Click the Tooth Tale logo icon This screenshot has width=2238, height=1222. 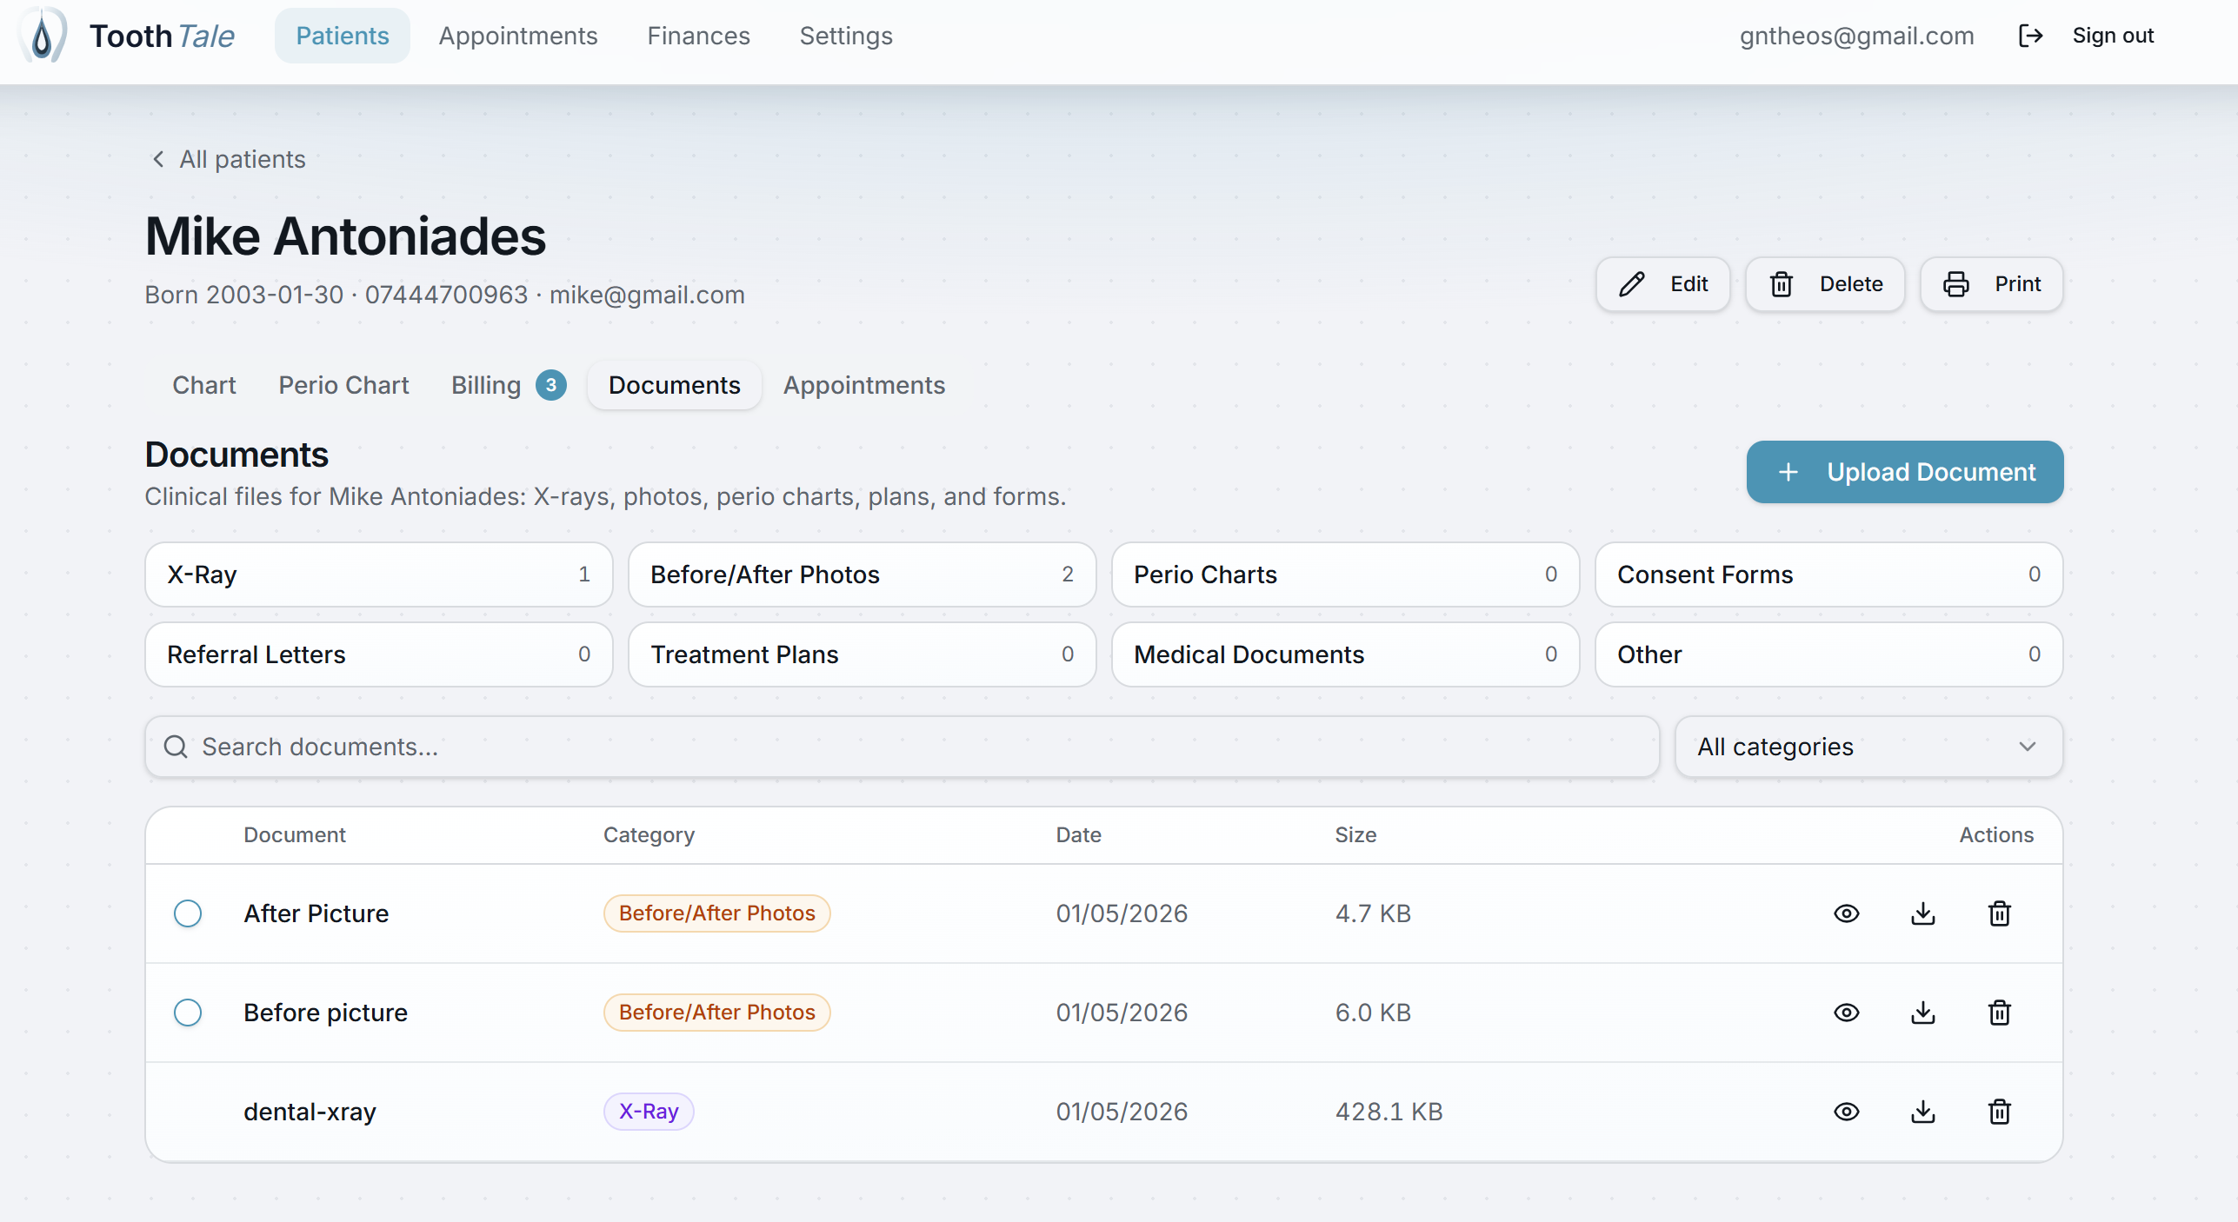[43, 36]
